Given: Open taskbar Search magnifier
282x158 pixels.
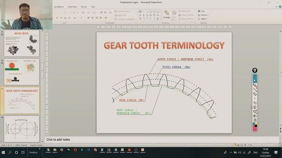Looking at the screenshot, I should pyautogui.click(x=10, y=152).
